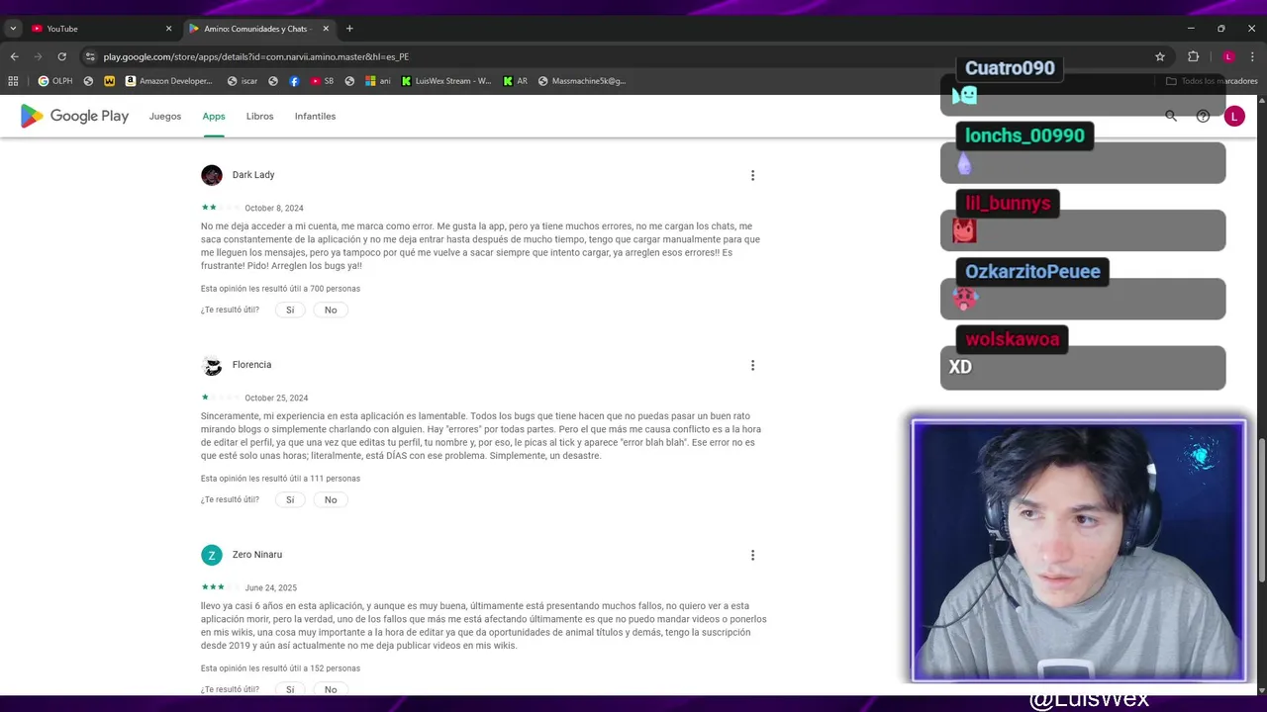
Task: Close the Amino Google Play tab
Action: point(326,29)
